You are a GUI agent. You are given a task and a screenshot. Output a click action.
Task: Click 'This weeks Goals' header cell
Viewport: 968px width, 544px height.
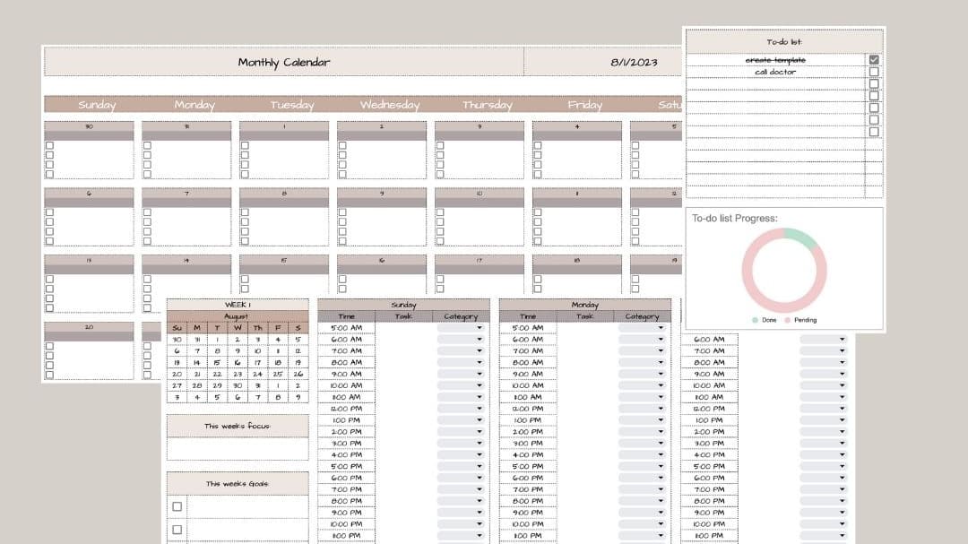point(238,483)
